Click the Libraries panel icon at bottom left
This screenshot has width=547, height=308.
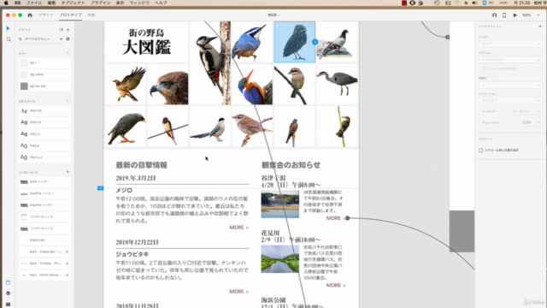[x=8, y=282]
